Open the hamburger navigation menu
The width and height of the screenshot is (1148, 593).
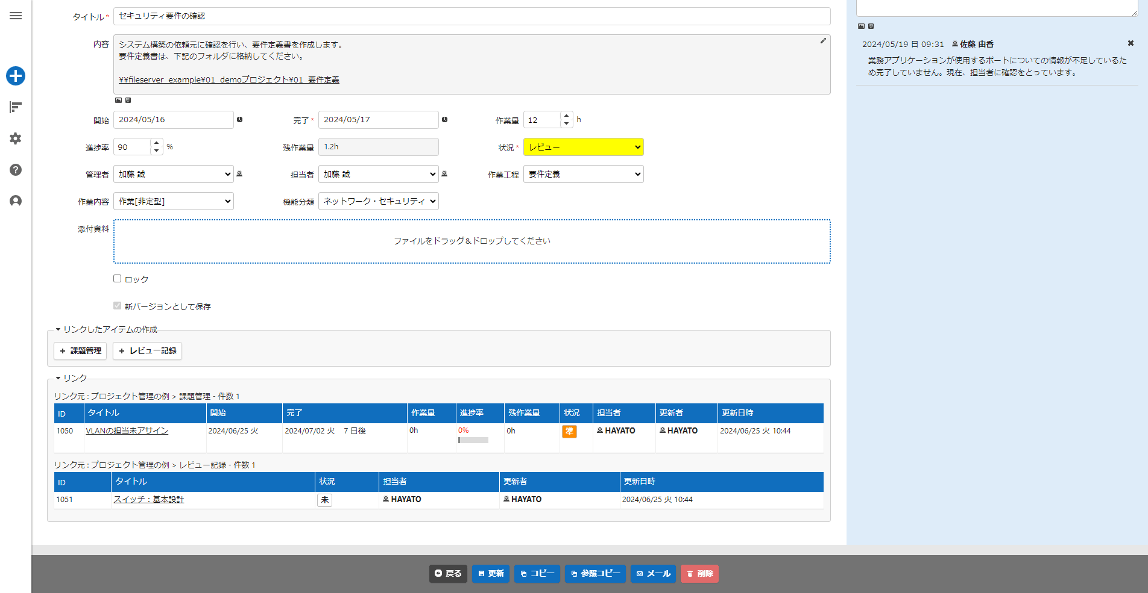point(16,16)
